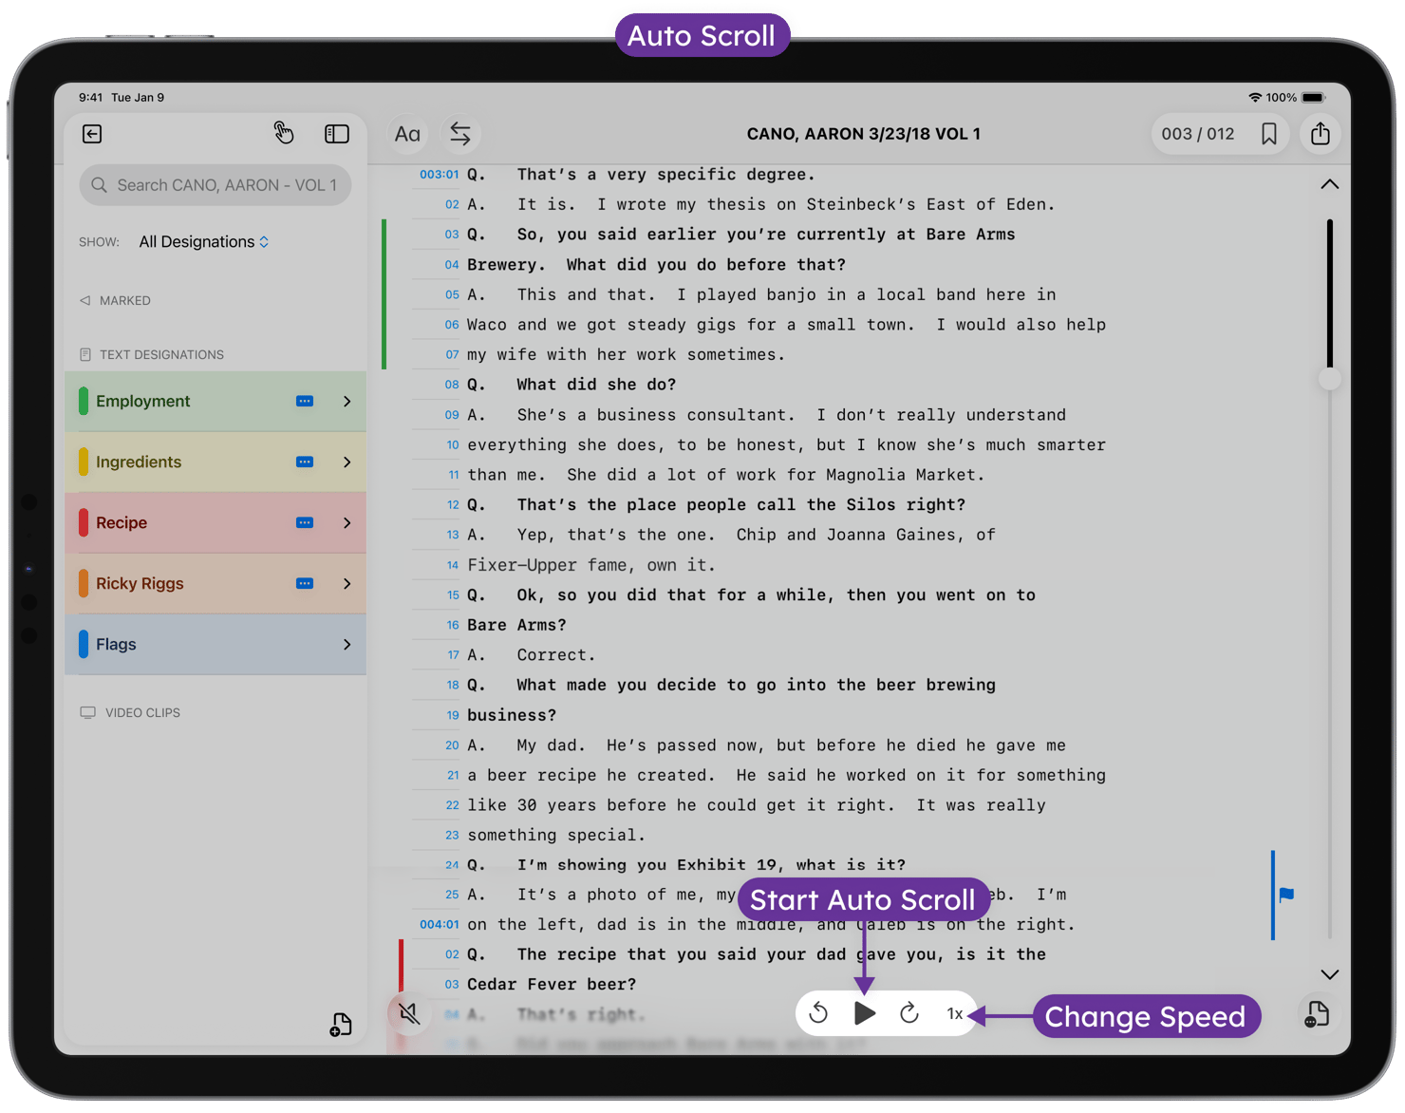The image size is (1405, 1113).
Task: Select line "Cedar Fever beer?"
Action: [x=552, y=985]
